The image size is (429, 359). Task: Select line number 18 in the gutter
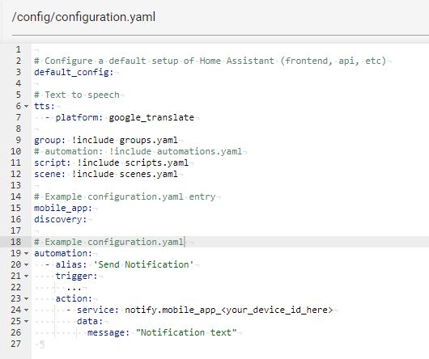[15, 242]
